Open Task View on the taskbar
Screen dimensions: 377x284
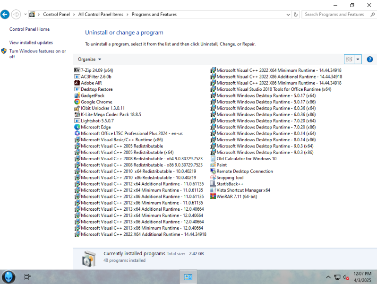[27, 277]
